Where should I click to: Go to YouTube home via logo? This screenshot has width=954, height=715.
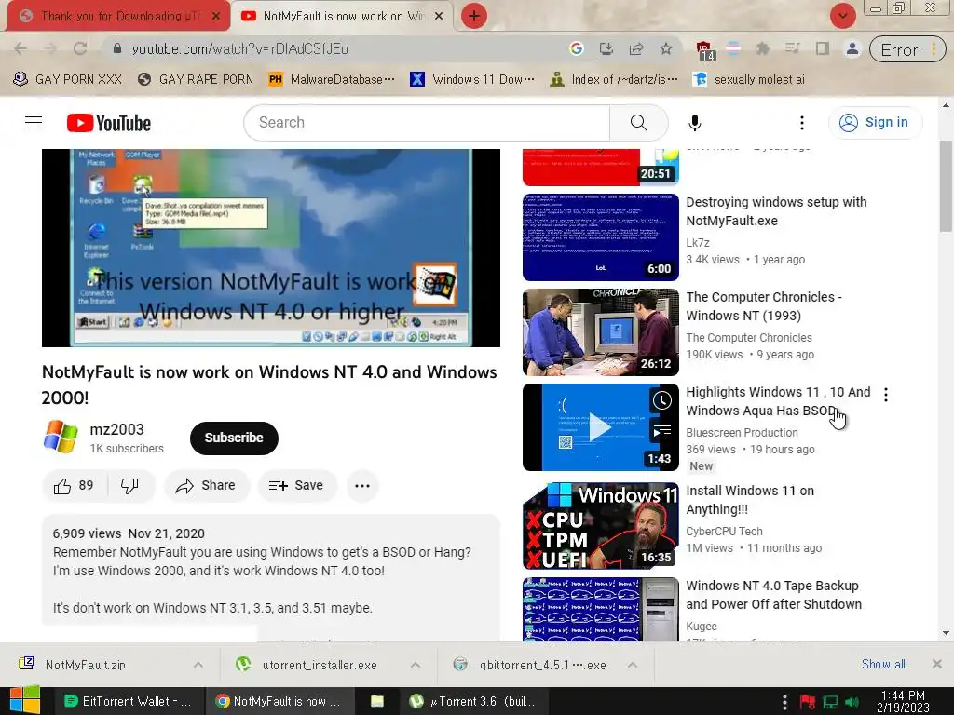[x=109, y=123]
